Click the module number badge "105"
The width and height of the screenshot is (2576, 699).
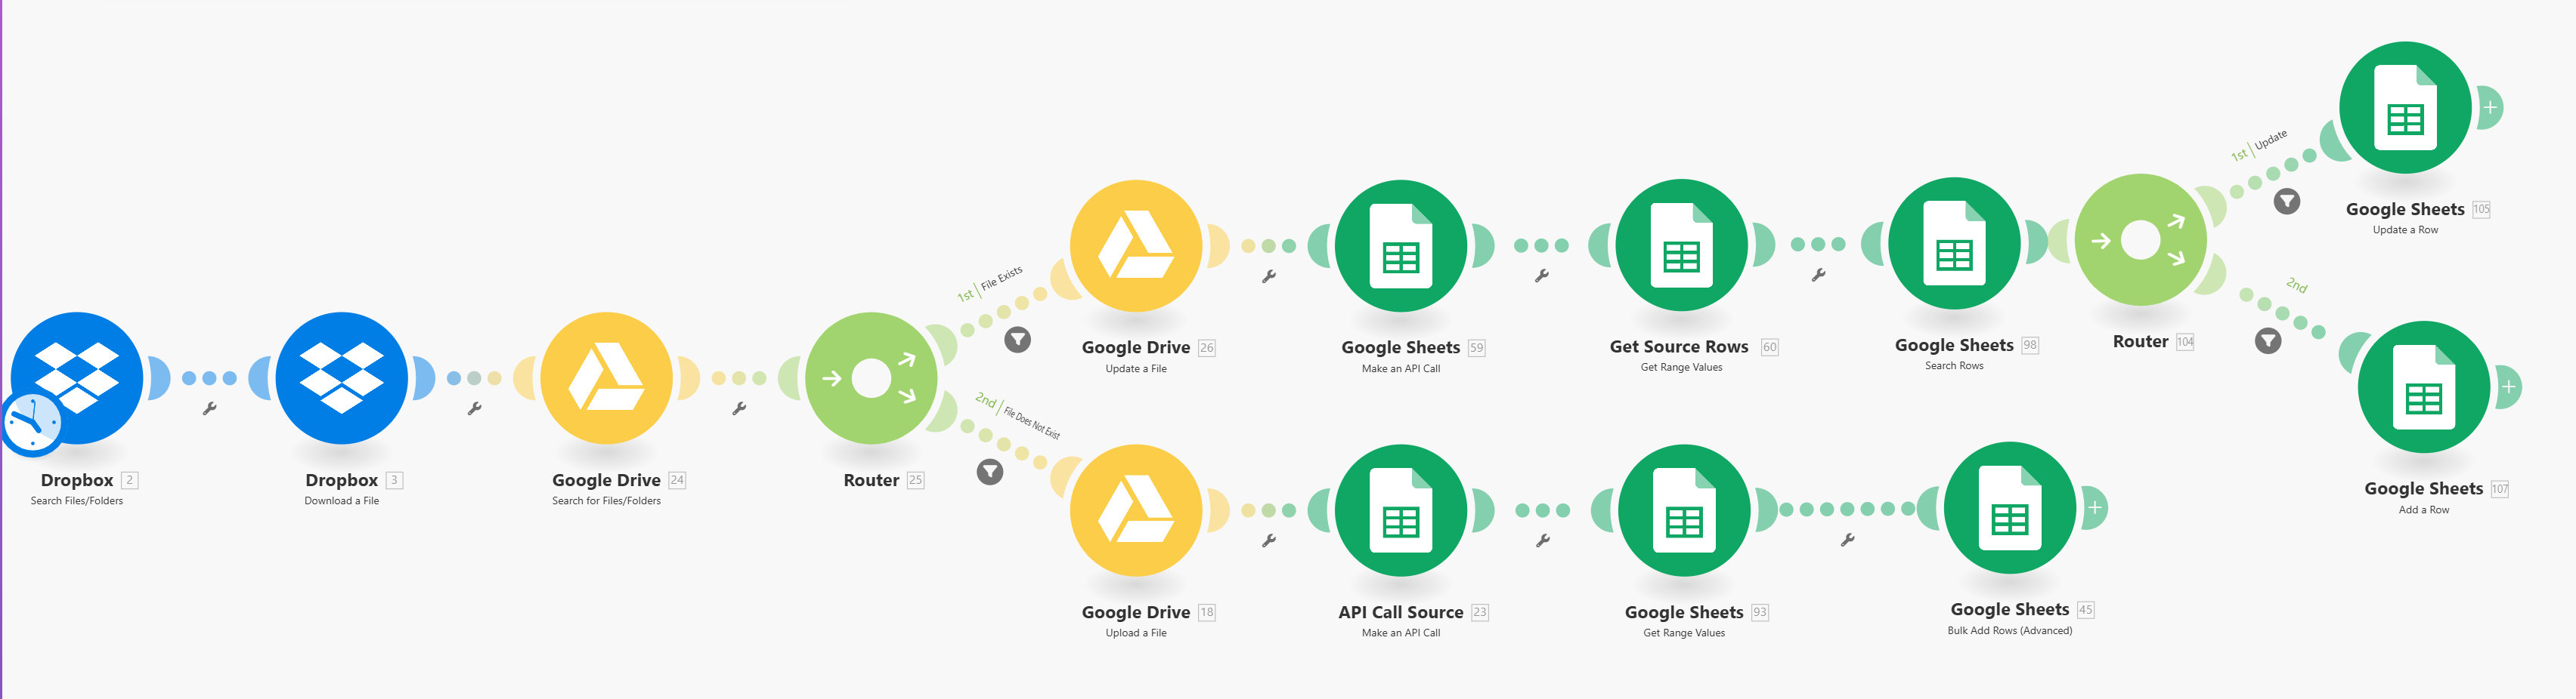coord(2482,210)
